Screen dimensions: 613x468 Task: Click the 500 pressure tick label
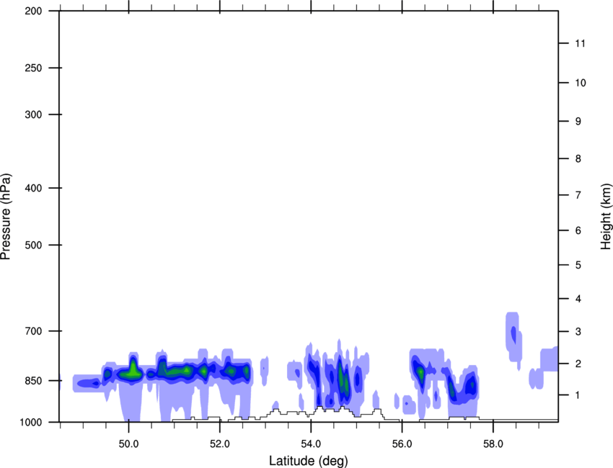33,245
